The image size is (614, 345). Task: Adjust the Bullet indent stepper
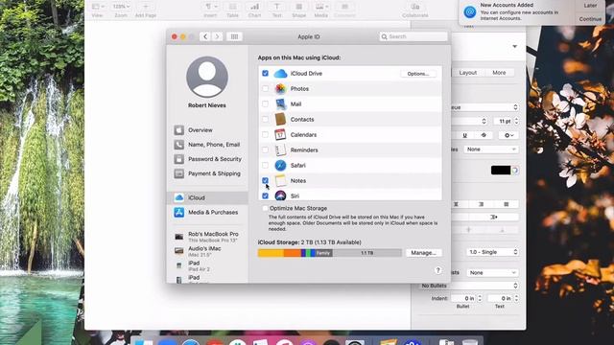[480, 298]
